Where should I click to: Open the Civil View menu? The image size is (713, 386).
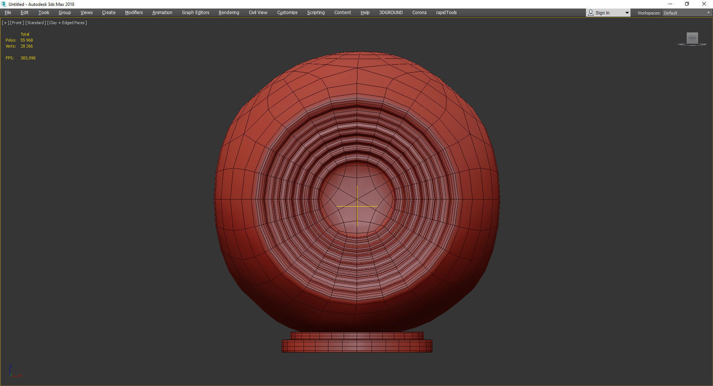tap(258, 13)
